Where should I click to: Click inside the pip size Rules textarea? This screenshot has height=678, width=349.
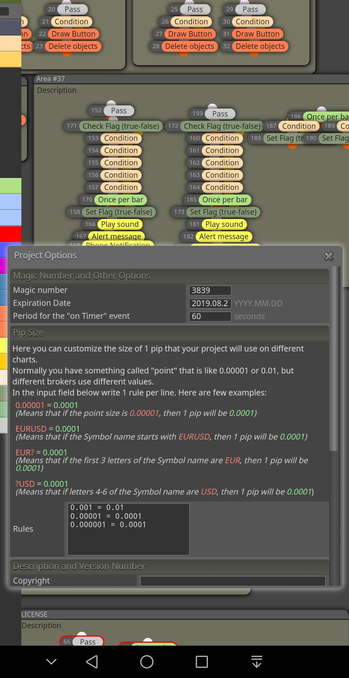coord(128,529)
